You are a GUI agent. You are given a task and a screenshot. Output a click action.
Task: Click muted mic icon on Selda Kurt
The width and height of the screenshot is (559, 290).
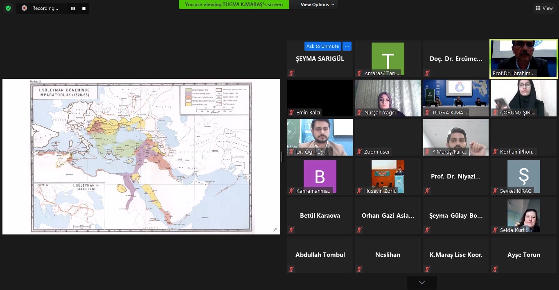495,230
